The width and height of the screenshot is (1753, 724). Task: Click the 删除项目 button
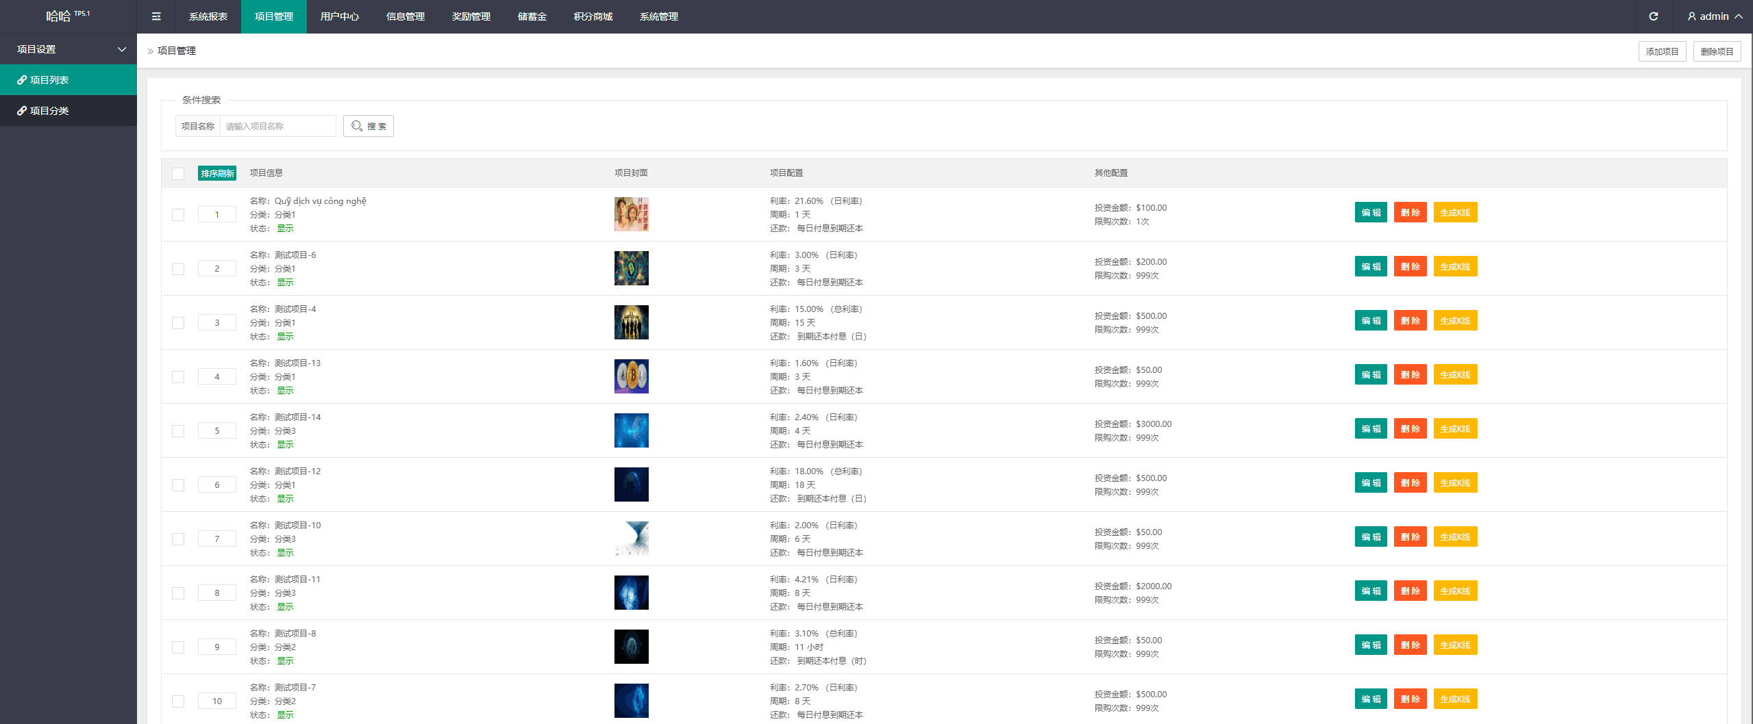1717,51
